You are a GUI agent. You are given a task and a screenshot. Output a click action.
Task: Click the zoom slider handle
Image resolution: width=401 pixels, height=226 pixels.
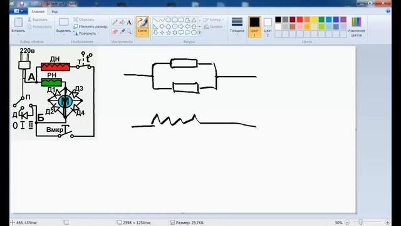point(361,222)
